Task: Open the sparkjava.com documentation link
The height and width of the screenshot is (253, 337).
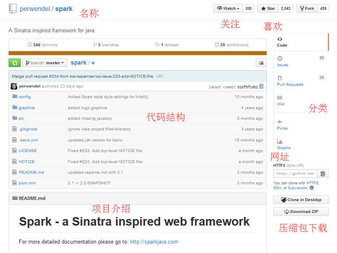Action: click(x=154, y=242)
